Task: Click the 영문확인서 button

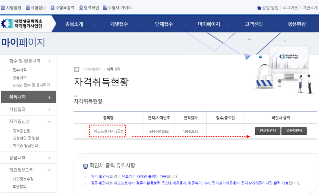Action: coord(294,131)
